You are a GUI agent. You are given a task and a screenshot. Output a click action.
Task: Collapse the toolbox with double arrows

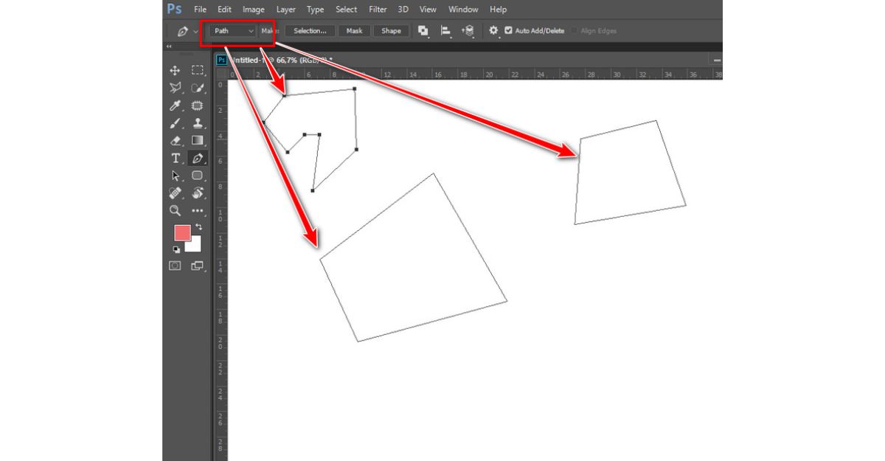coord(168,46)
